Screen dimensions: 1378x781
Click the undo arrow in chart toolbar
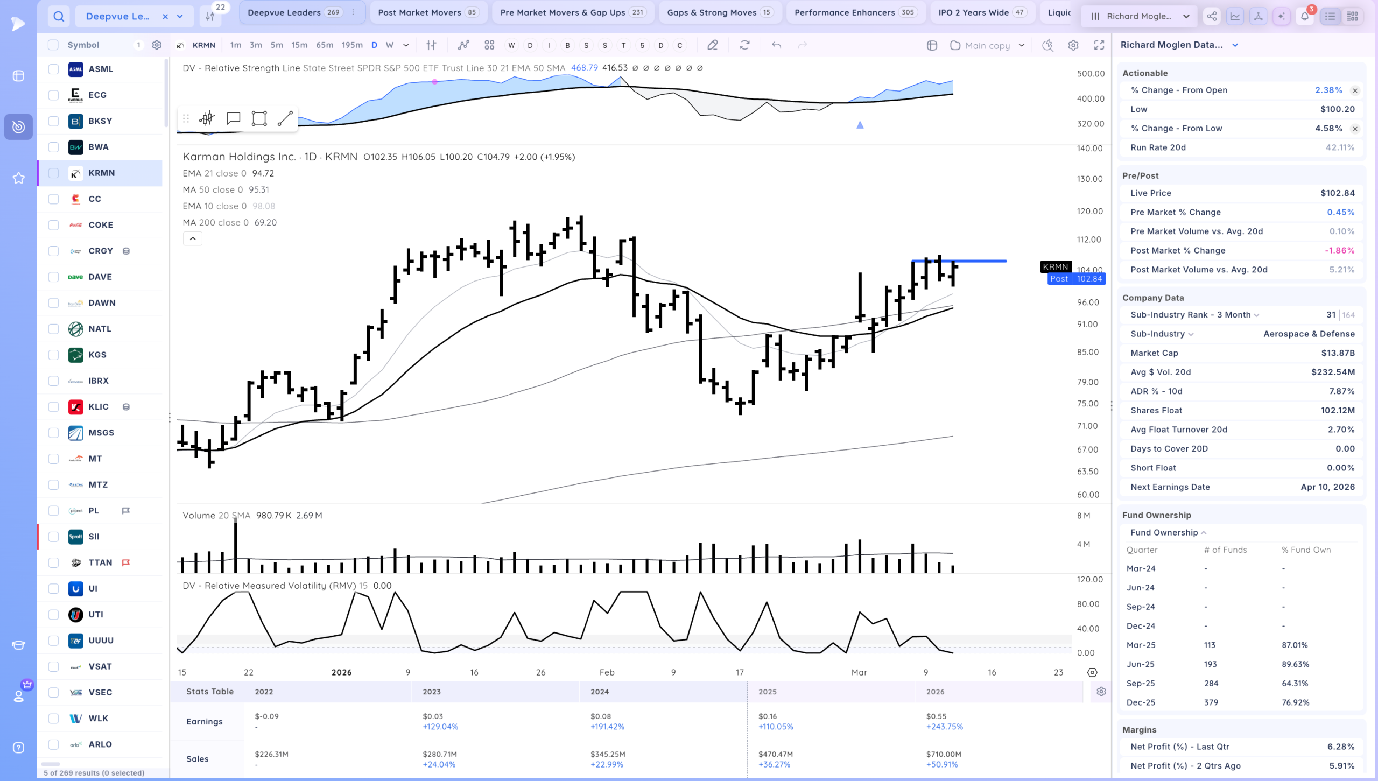pyautogui.click(x=776, y=45)
